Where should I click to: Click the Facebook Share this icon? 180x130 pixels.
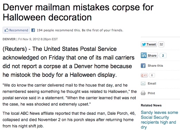click(143, 66)
